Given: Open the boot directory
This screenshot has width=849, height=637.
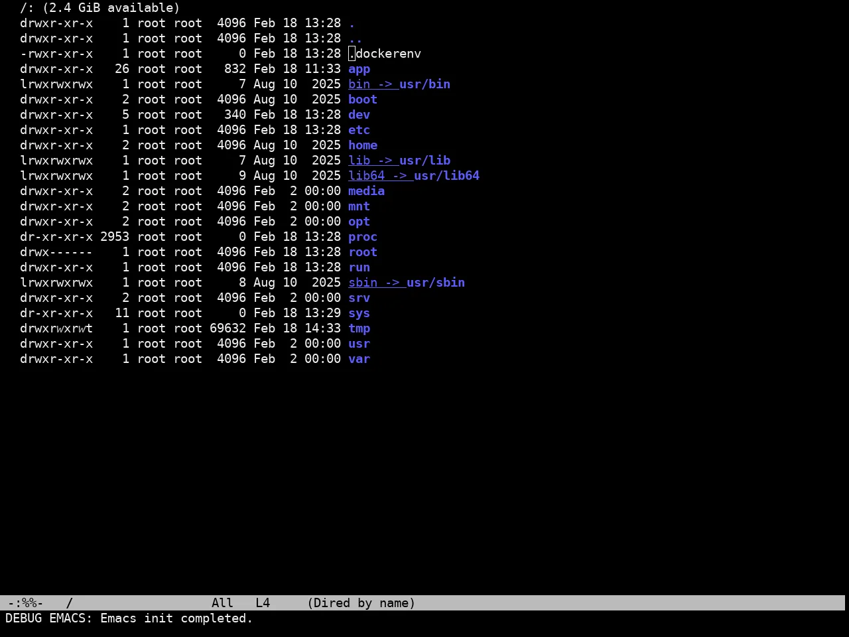Looking at the screenshot, I should click(363, 100).
